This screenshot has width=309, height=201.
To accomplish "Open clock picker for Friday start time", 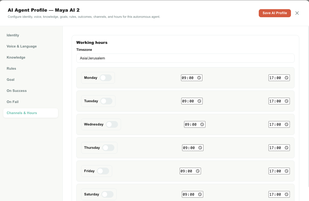I will tap(198, 171).
